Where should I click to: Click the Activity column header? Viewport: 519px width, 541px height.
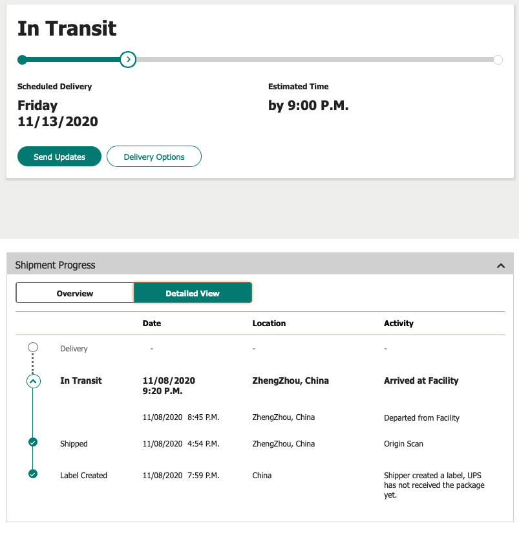[x=399, y=323]
